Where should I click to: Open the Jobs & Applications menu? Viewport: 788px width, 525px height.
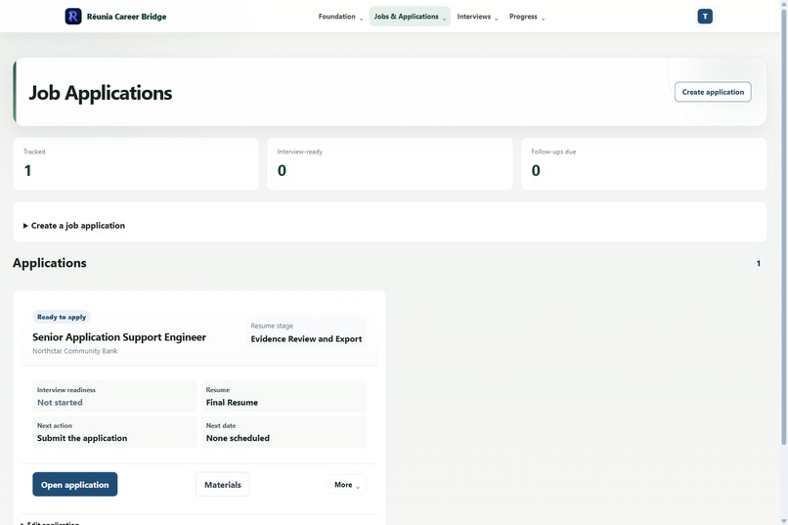(x=410, y=17)
